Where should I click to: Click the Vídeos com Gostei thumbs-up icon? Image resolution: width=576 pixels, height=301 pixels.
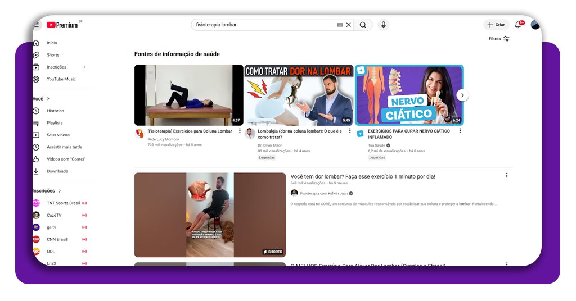click(36, 159)
